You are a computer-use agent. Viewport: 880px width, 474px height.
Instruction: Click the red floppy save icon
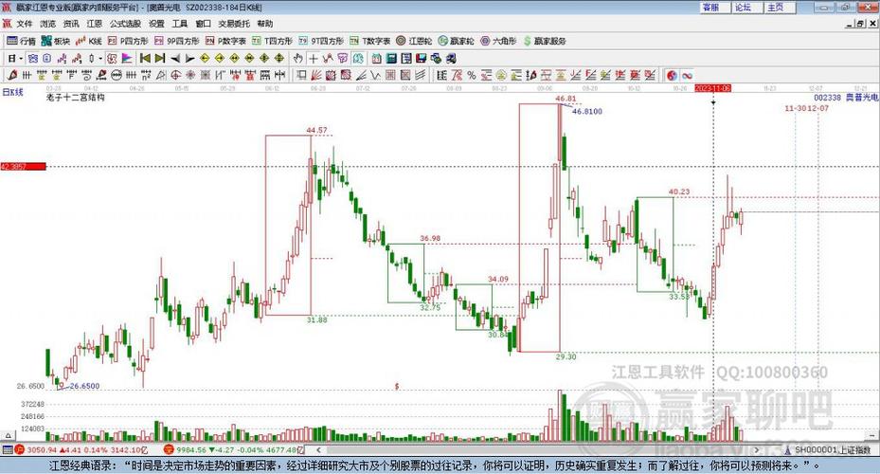[421, 59]
